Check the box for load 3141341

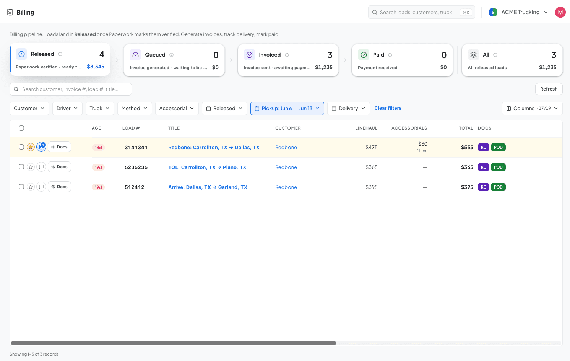click(x=21, y=147)
